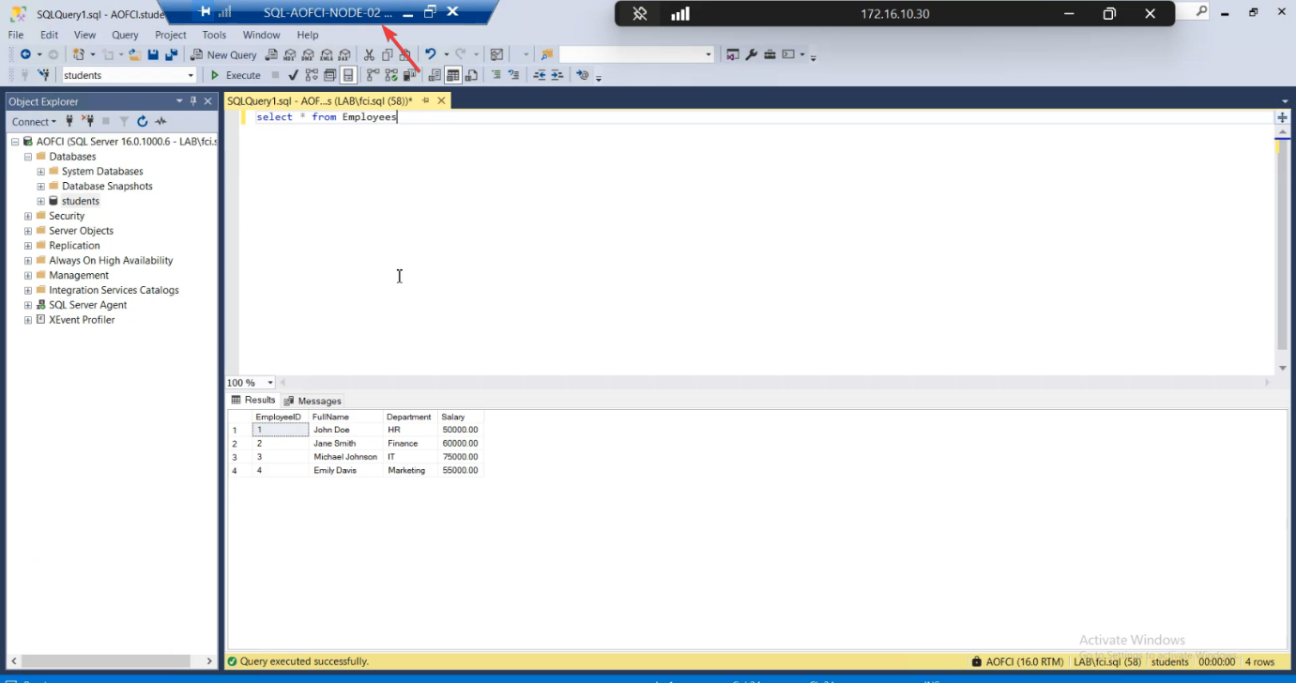This screenshot has width=1296, height=683.
Task: Click the Michael Johnson cell
Action: pyautogui.click(x=345, y=457)
